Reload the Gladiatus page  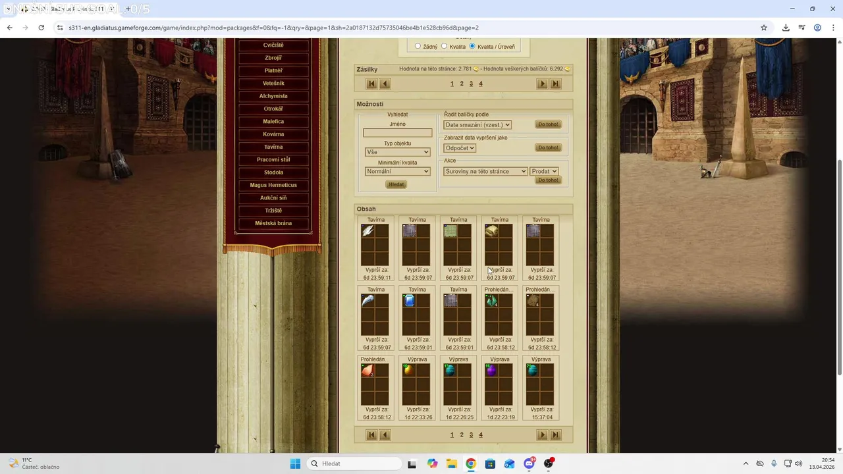click(x=41, y=28)
